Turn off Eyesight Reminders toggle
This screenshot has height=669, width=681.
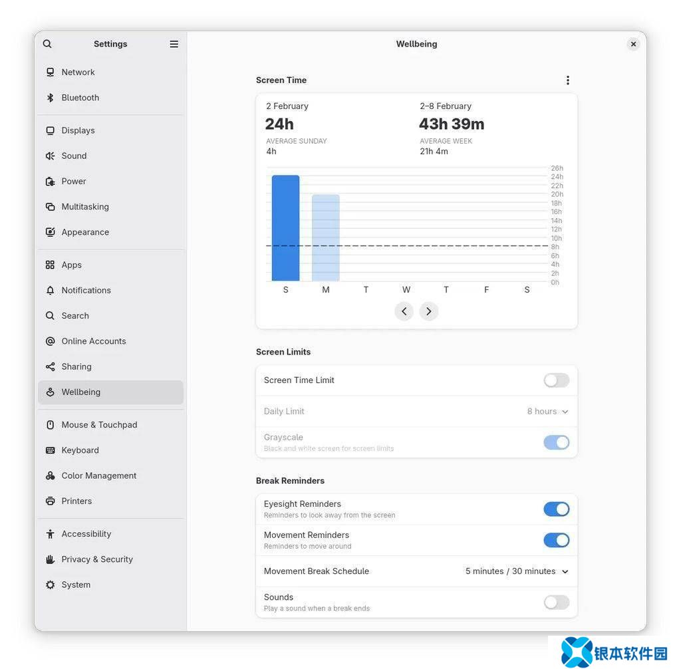556,509
